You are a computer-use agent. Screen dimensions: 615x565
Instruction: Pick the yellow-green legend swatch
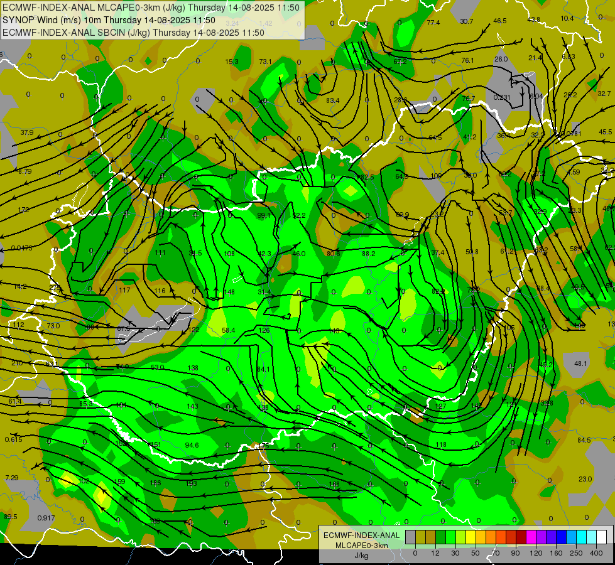coord(461,537)
